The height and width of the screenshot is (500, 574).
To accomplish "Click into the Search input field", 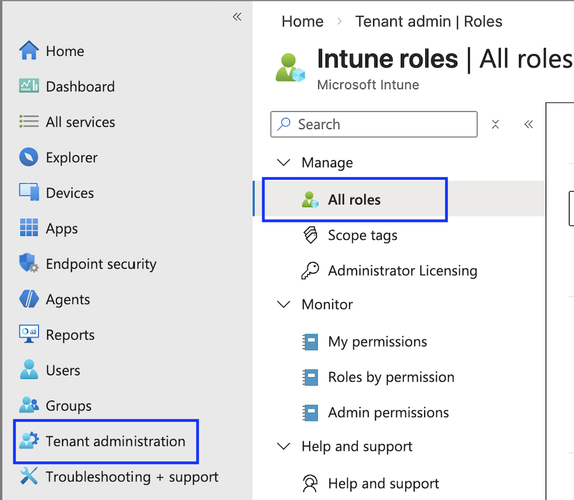I will coord(381,124).
